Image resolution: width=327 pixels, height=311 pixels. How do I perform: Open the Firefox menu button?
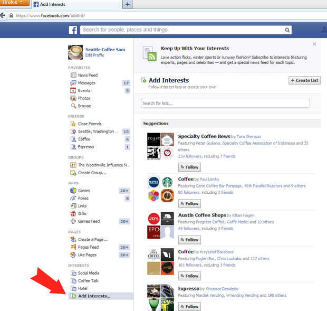pyautogui.click(x=14, y=3)
